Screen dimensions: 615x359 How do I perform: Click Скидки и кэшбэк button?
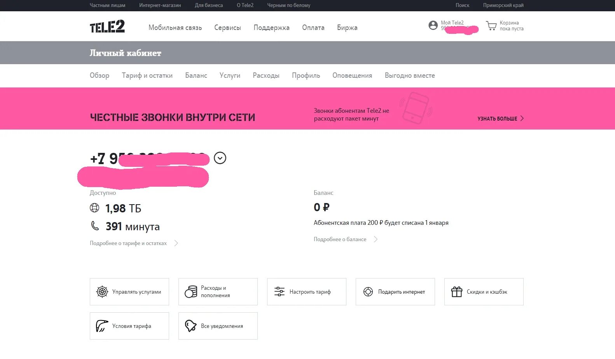click(484, 292)
